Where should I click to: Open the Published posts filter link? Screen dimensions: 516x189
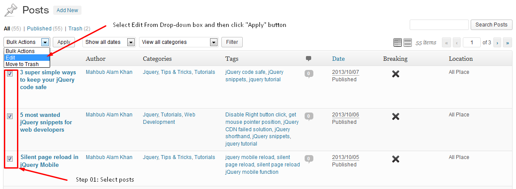tap(39, 29)
